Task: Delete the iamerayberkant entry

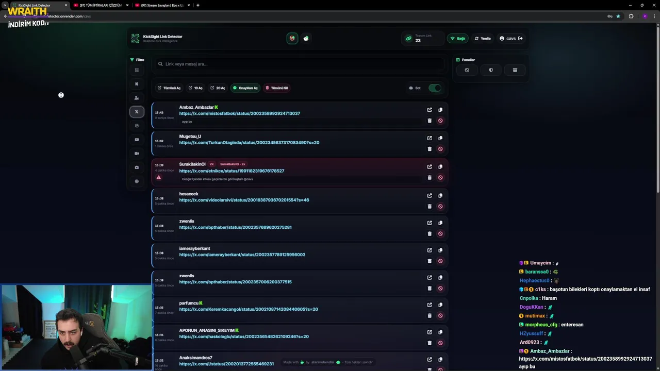Action: pyautogui.click(x=430, y=261)
